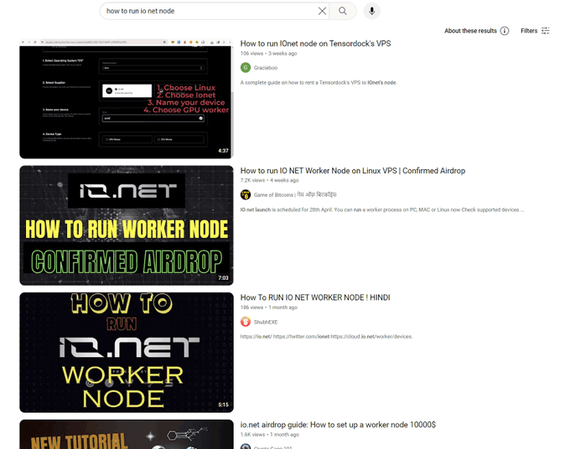Open 'How to run IOnet node on Tensordock's VPS' title

[x=315, y=44]
